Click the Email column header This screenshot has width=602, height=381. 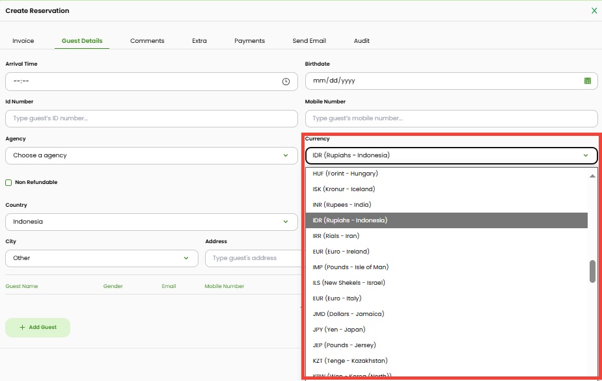(169, 286)
